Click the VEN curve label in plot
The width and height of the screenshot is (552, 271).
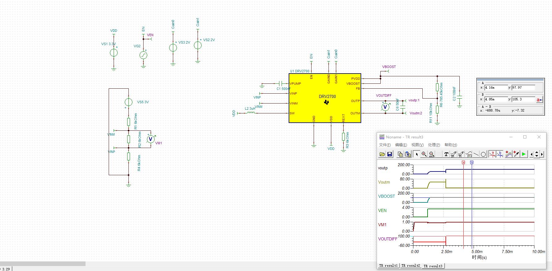click(x=382, y=210)
